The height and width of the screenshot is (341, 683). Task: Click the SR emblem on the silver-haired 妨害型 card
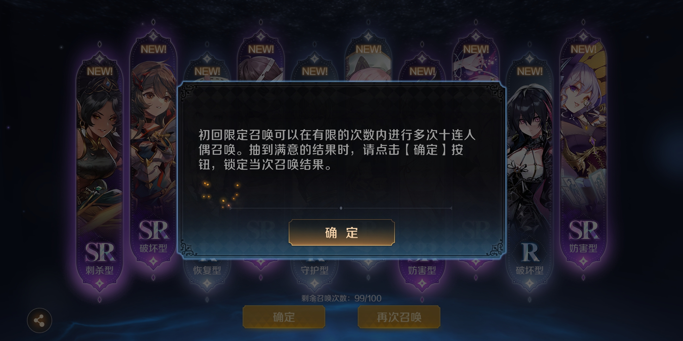[583, 230]
